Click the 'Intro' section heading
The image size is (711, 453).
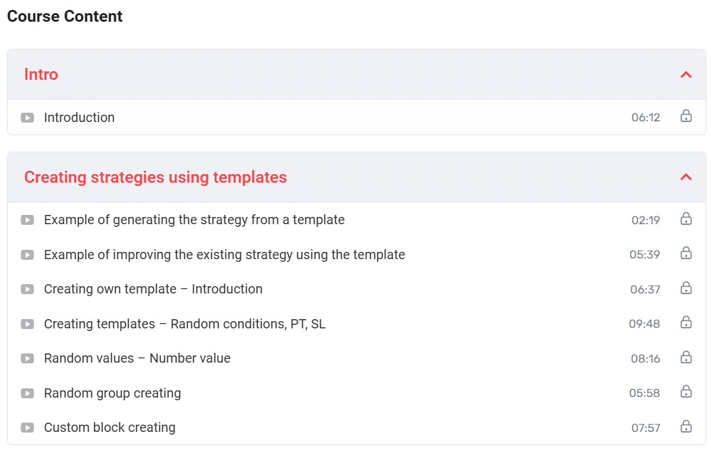point(41,75)
